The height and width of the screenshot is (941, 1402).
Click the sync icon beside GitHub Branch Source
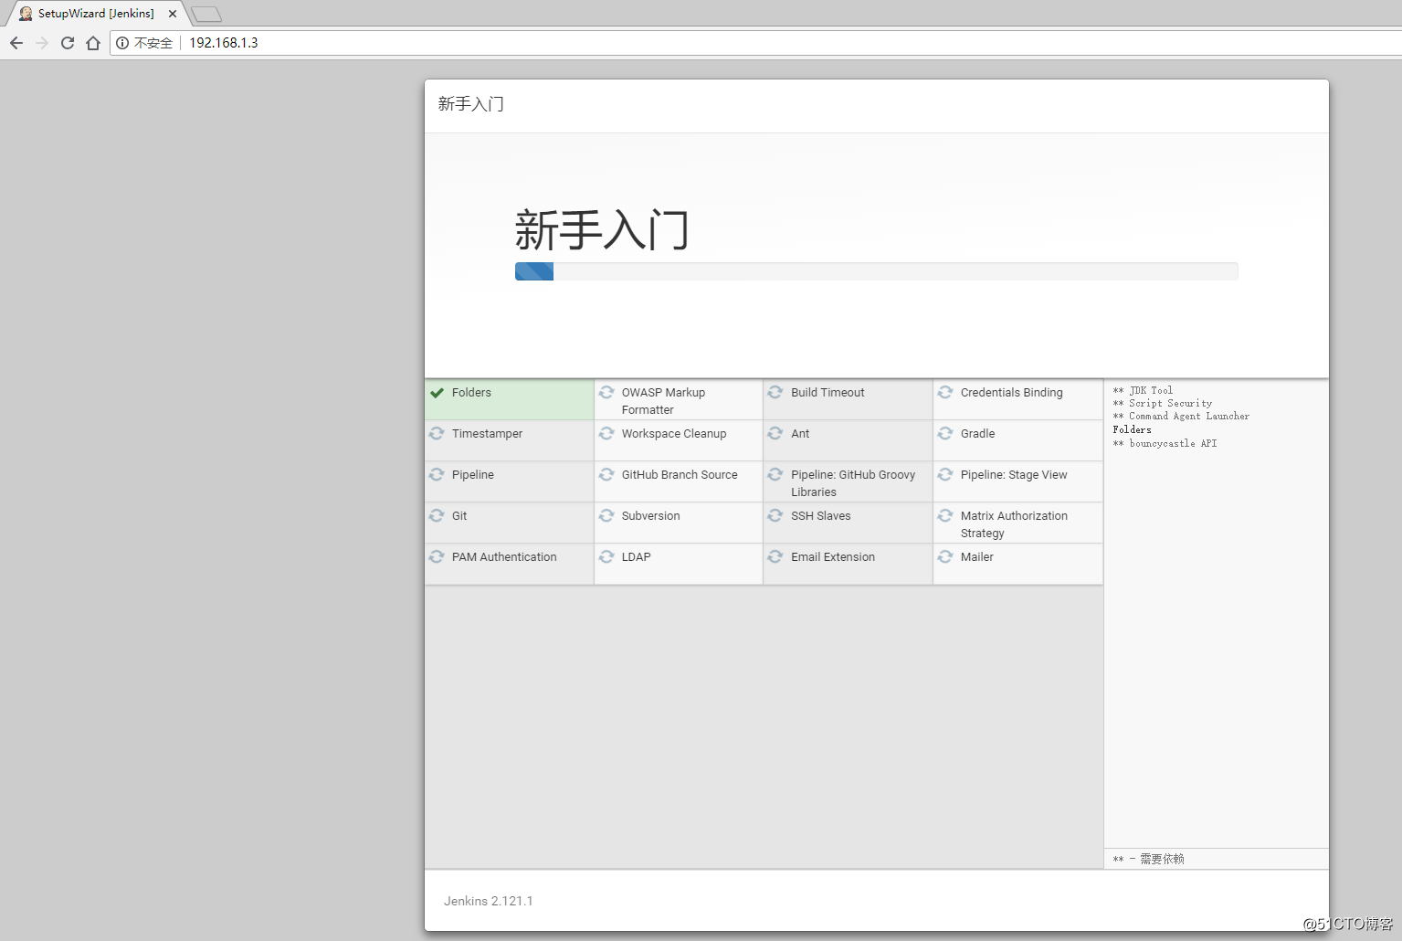[x=606, y=475]
